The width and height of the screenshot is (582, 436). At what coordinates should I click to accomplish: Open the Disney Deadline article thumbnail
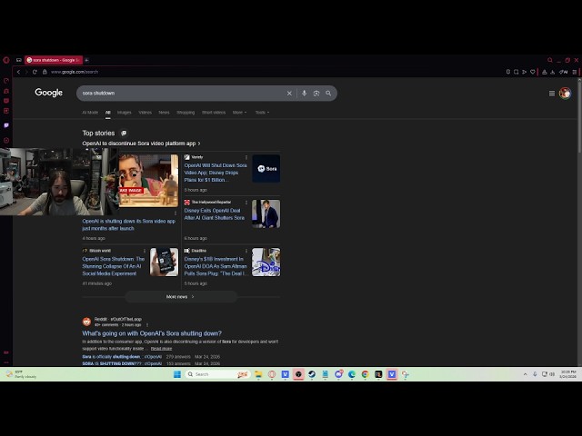click(266, 262)
